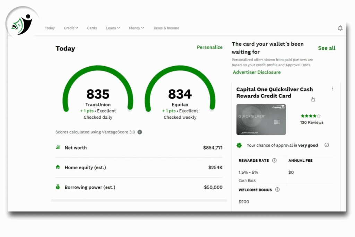Click the Borrowing power money bag icon
Image resolution: width=355 pixels, height=237 pixels.
(x=58, y=187)
